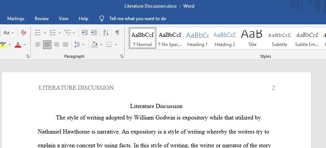Open the shading color dropdown arrow
Viewport: 326px width, 148px height.
(101, 45)
